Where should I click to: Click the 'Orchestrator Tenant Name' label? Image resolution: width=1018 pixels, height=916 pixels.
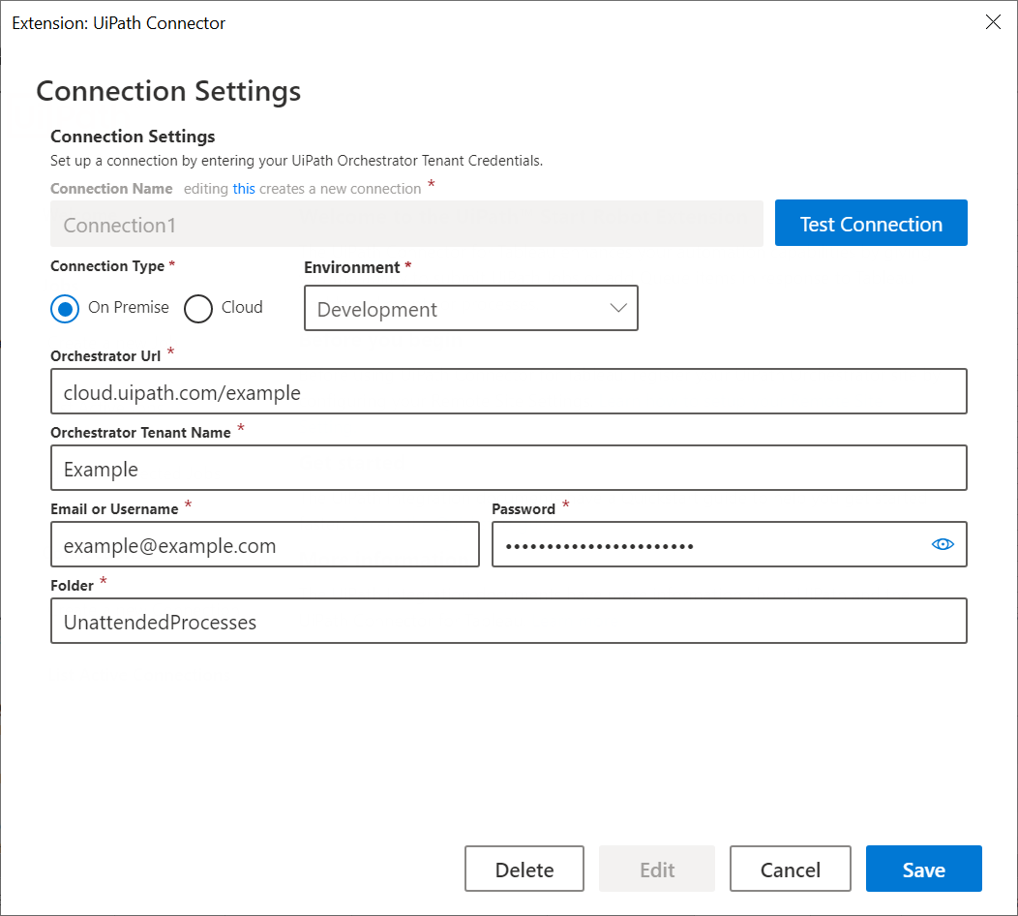pyautogui.click(x=140, y=433)
